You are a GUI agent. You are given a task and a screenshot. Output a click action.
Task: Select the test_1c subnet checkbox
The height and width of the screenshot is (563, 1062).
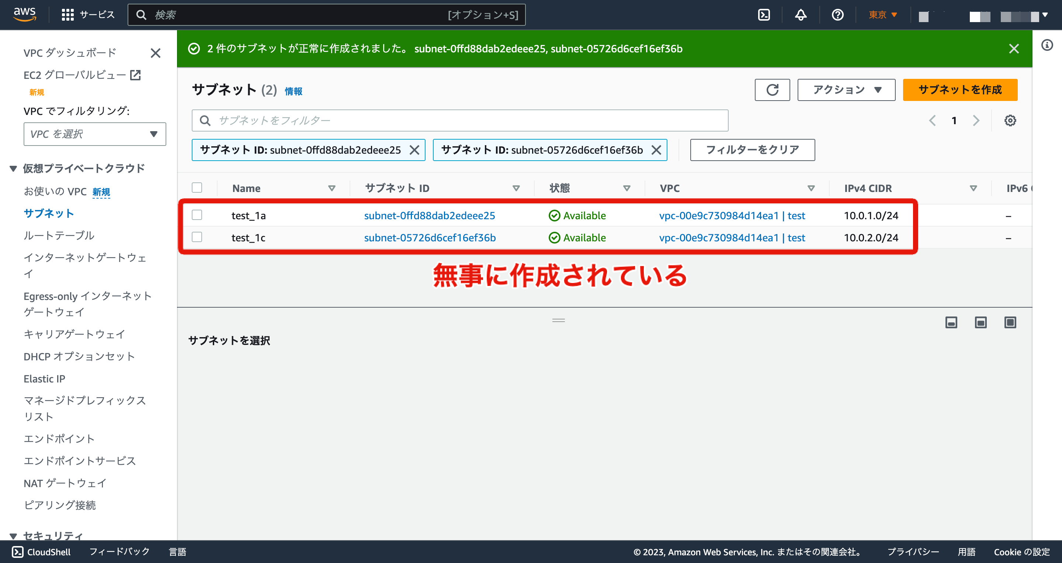click(x=197, y=237)
